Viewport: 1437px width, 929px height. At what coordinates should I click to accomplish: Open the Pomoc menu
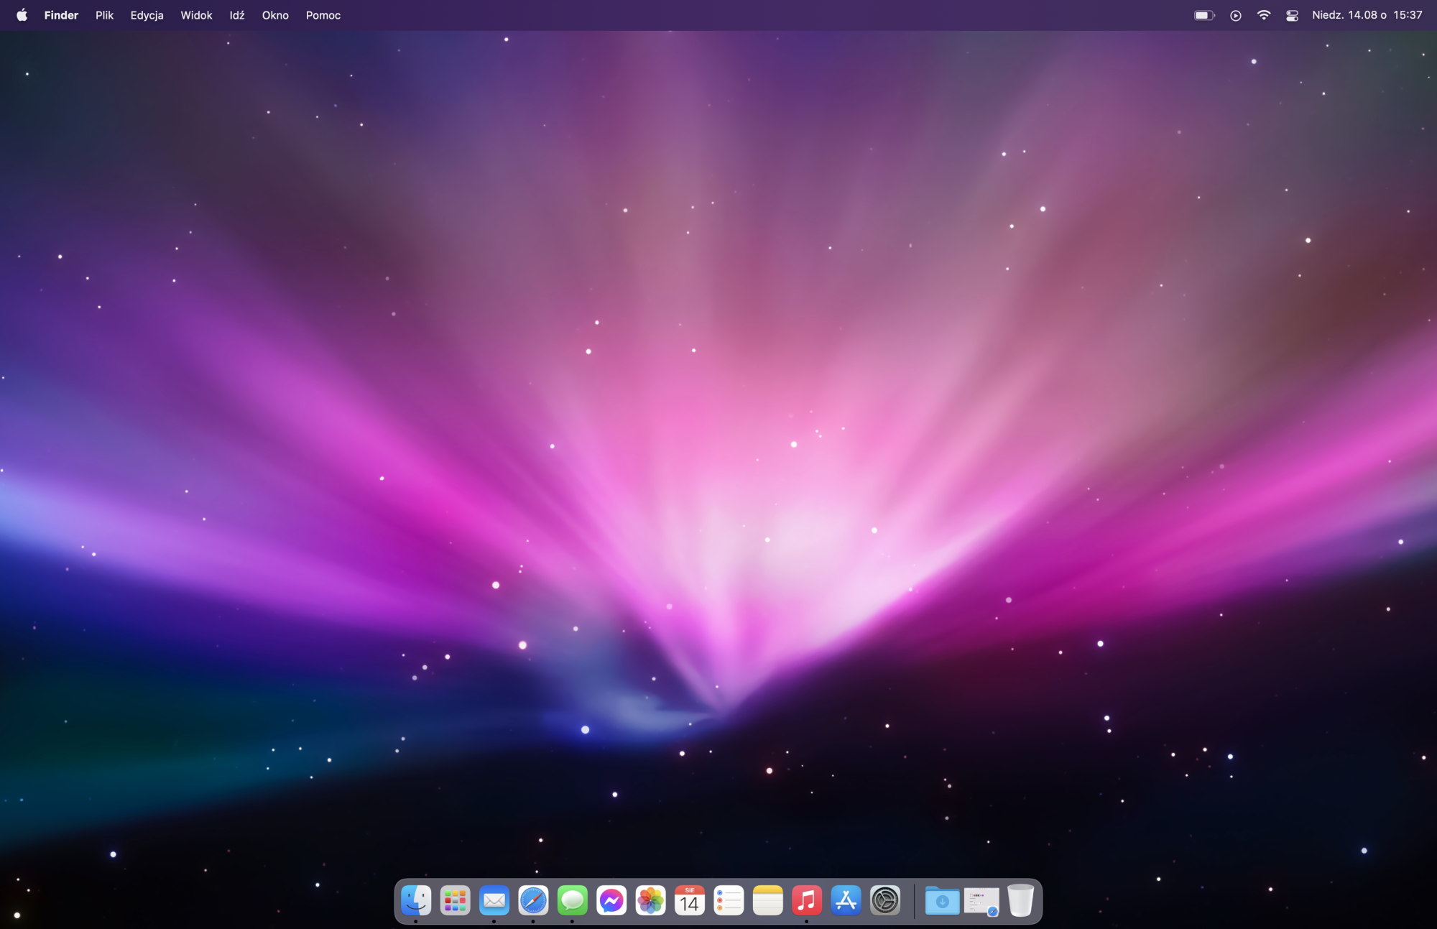pyautogui.click(x=323, y=15)
